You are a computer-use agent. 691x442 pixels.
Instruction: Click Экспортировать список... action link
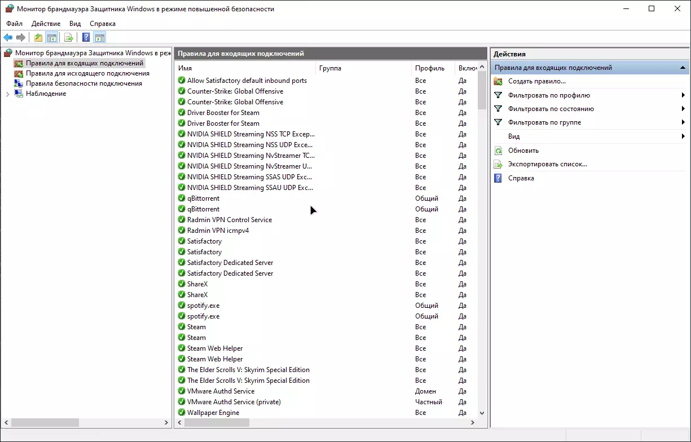click(548, 164)
